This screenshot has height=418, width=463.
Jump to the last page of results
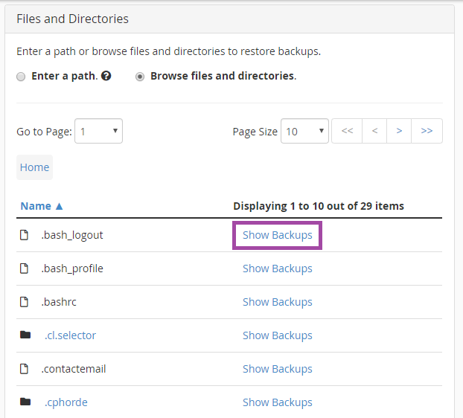click(x=427, y=131)
